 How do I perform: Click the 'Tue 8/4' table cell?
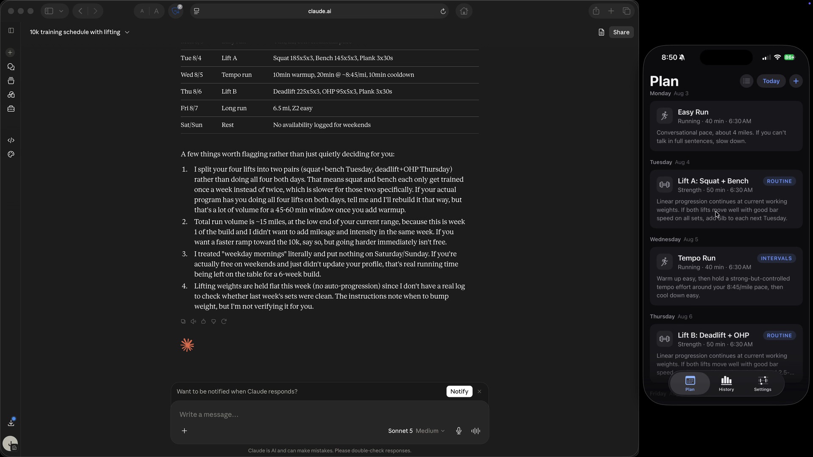click(x=191, y=58)
